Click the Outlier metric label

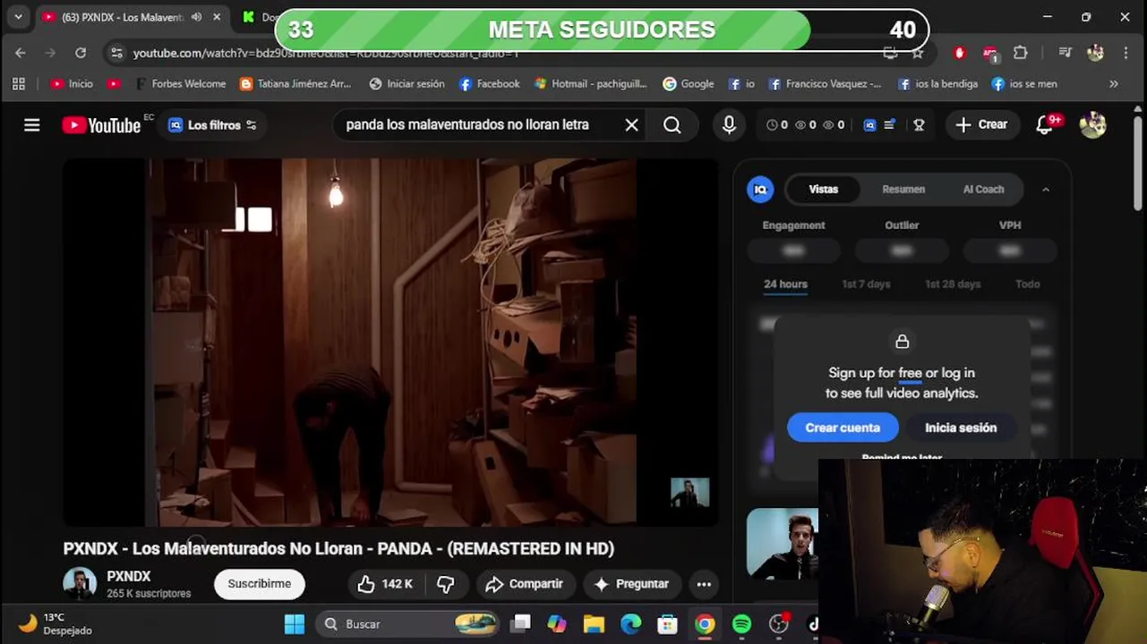tap(902, 225)
